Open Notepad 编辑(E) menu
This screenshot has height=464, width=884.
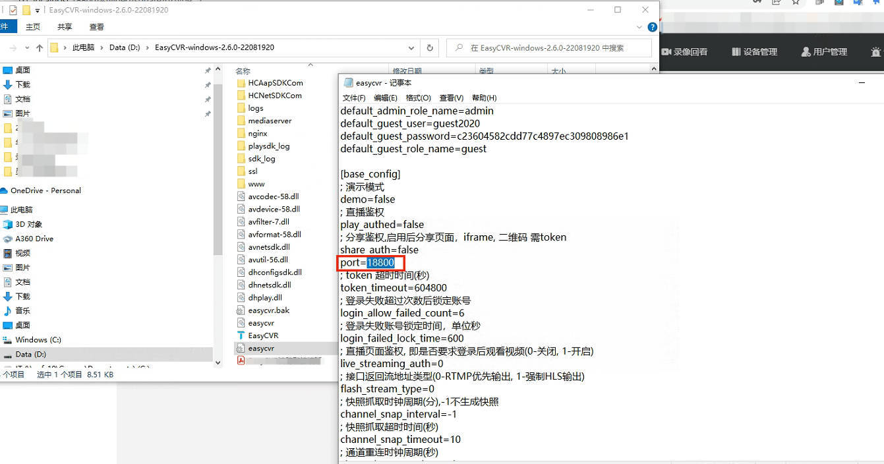pyautogui.click(x=386, y=98)
